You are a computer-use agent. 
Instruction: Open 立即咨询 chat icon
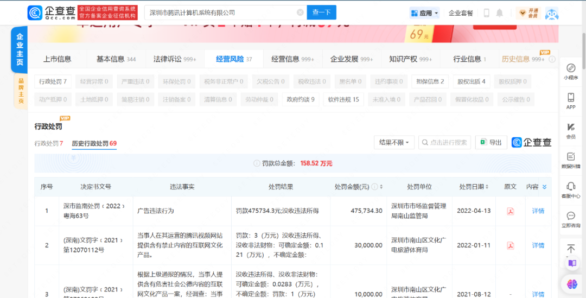tap(571, 220)
